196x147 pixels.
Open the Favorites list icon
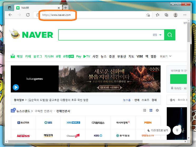coord(158,15)
